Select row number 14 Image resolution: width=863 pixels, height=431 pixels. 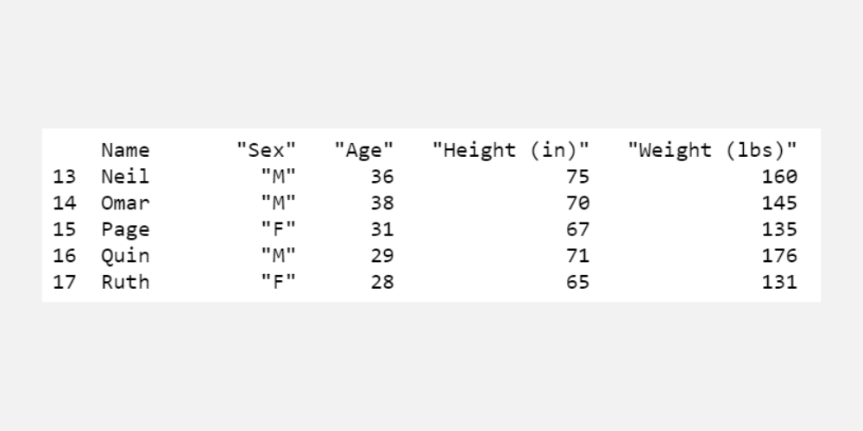(65, 203)
